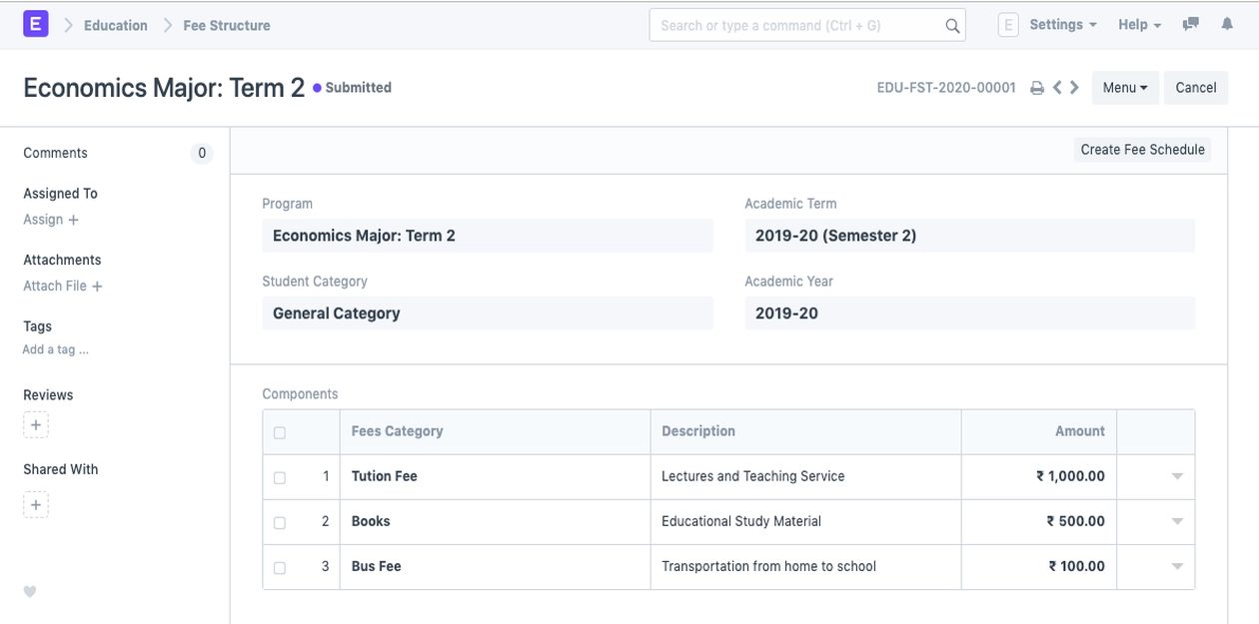Expand the Bus Fee row dropdown arrow
The width and height of the screenshot is (1259, 624).
1177,567
